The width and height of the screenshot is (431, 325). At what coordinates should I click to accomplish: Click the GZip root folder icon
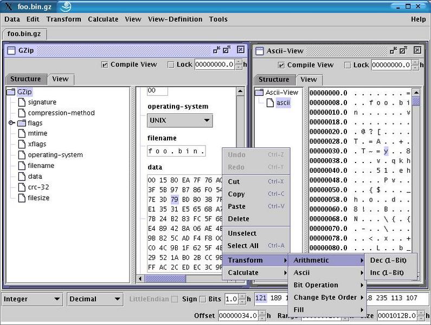[11, 92]
